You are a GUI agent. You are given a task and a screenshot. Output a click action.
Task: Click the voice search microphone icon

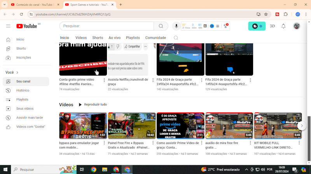(x=176, y=26)
